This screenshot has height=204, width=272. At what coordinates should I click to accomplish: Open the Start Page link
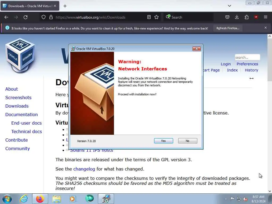coord(211,70)
